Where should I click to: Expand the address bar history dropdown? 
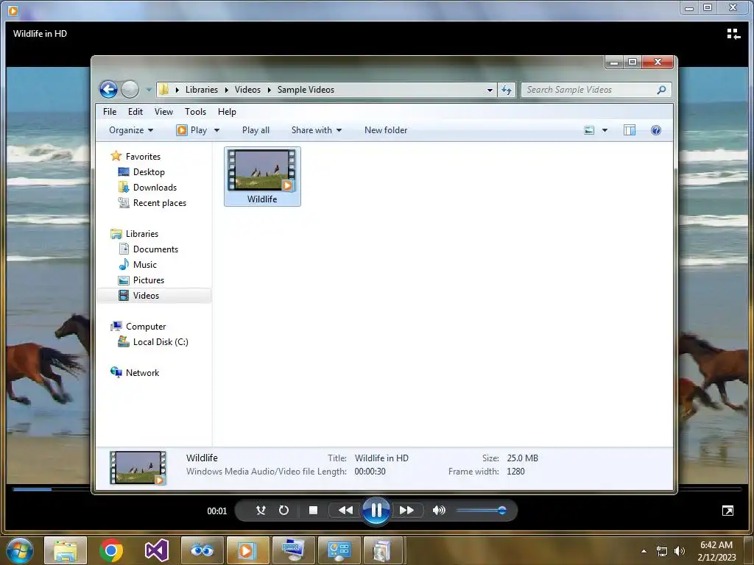490,90
